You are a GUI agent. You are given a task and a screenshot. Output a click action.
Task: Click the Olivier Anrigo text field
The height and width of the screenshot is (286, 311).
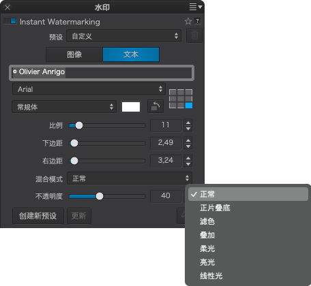(x=102, y=73)
